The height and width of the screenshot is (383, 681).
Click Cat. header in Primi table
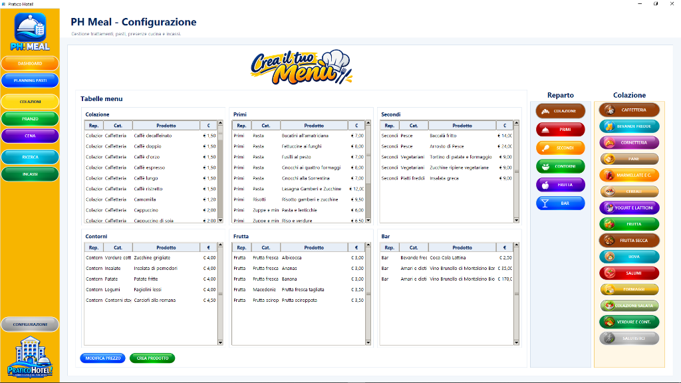click(x=266, y=126)
